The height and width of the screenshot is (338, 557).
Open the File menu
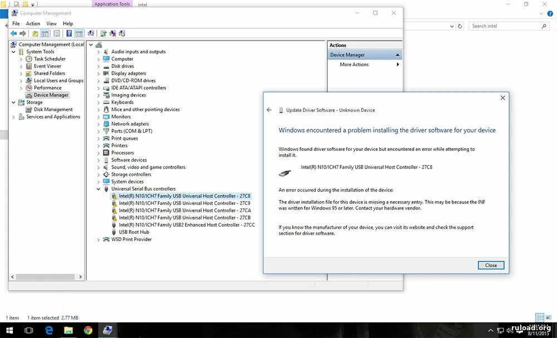pos(16,23)
